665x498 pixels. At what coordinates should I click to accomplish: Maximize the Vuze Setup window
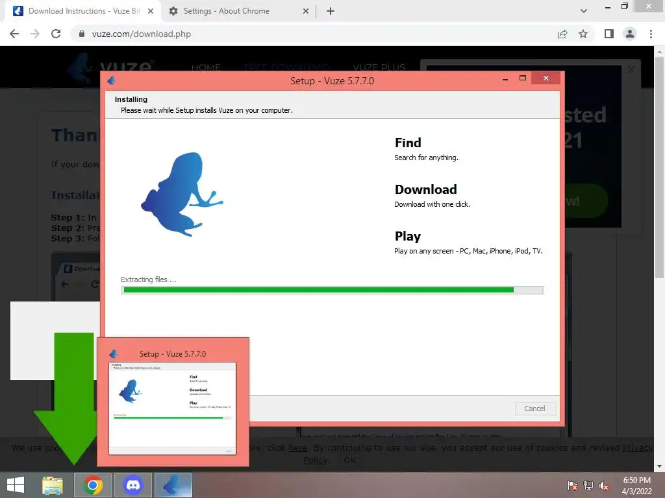(523, 78)
